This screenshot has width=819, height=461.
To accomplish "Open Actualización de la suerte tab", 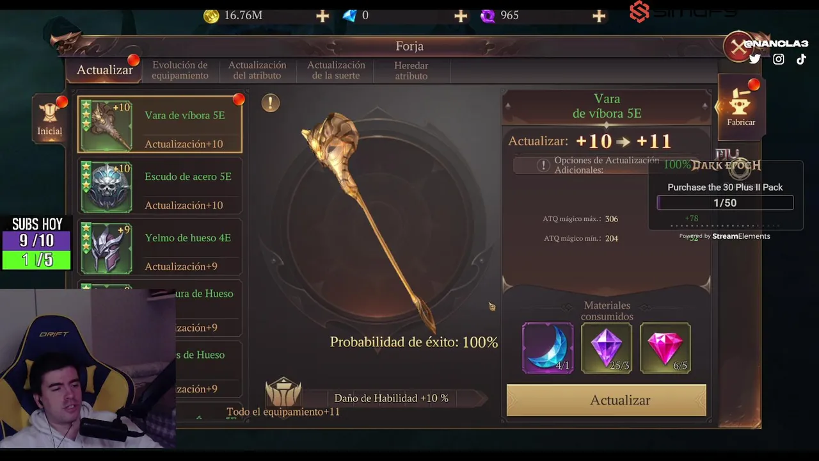I will (336, 70).
